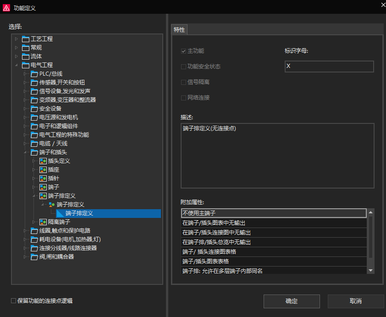This screenshot has height=317, width=386.
Task: Click the 流体 folder icon
Action: [26, 56]
